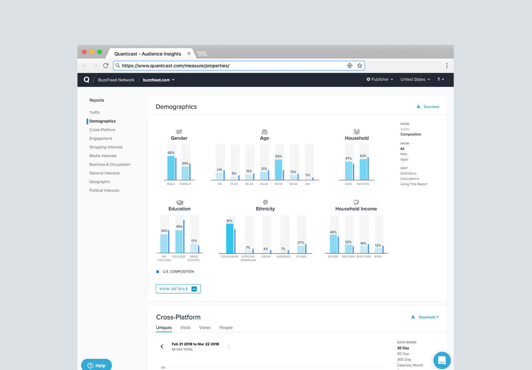Open the Using This Report link

point(414,184)
